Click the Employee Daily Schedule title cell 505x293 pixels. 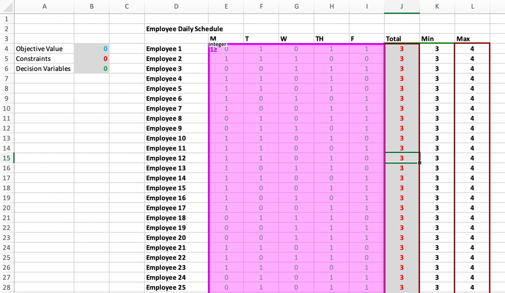(x=176, y=29)
